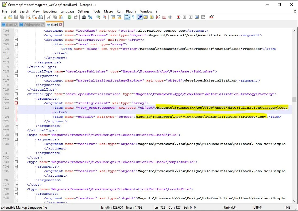The width and height of the screenshot is (298, 211).
Task: Click on "developerMaterialization" text on line 717
Action: [211, 80]
